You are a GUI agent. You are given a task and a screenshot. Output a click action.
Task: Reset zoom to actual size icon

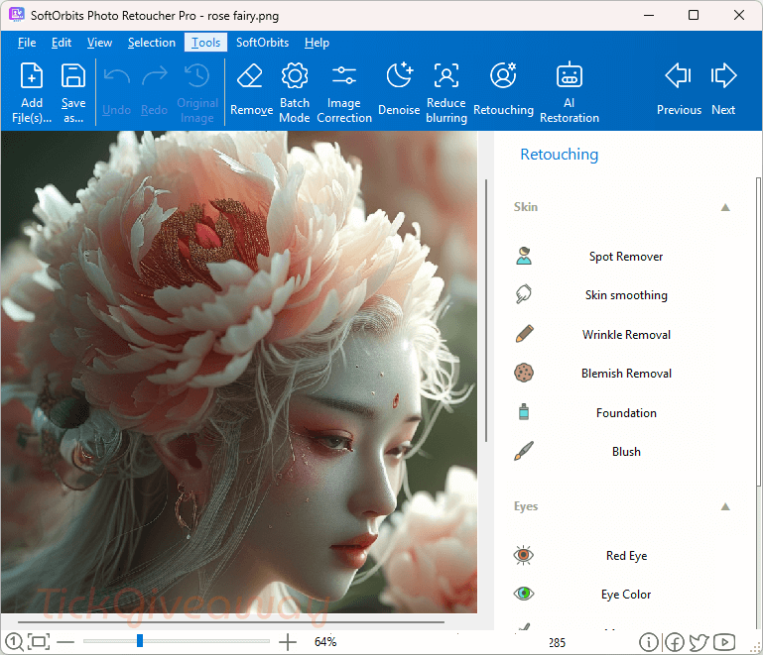coord(15,642)
